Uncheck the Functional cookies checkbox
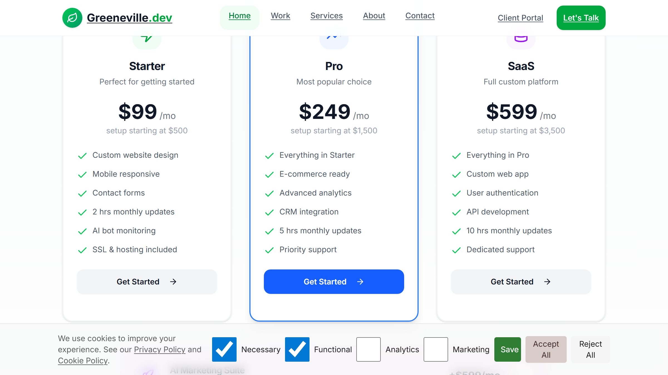Screen dimensions: 668x375 click(297, 349)
